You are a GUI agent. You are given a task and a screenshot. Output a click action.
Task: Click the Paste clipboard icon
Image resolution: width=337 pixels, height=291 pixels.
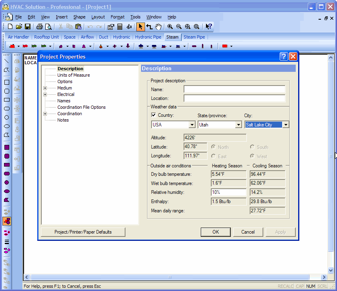point(78,26)
